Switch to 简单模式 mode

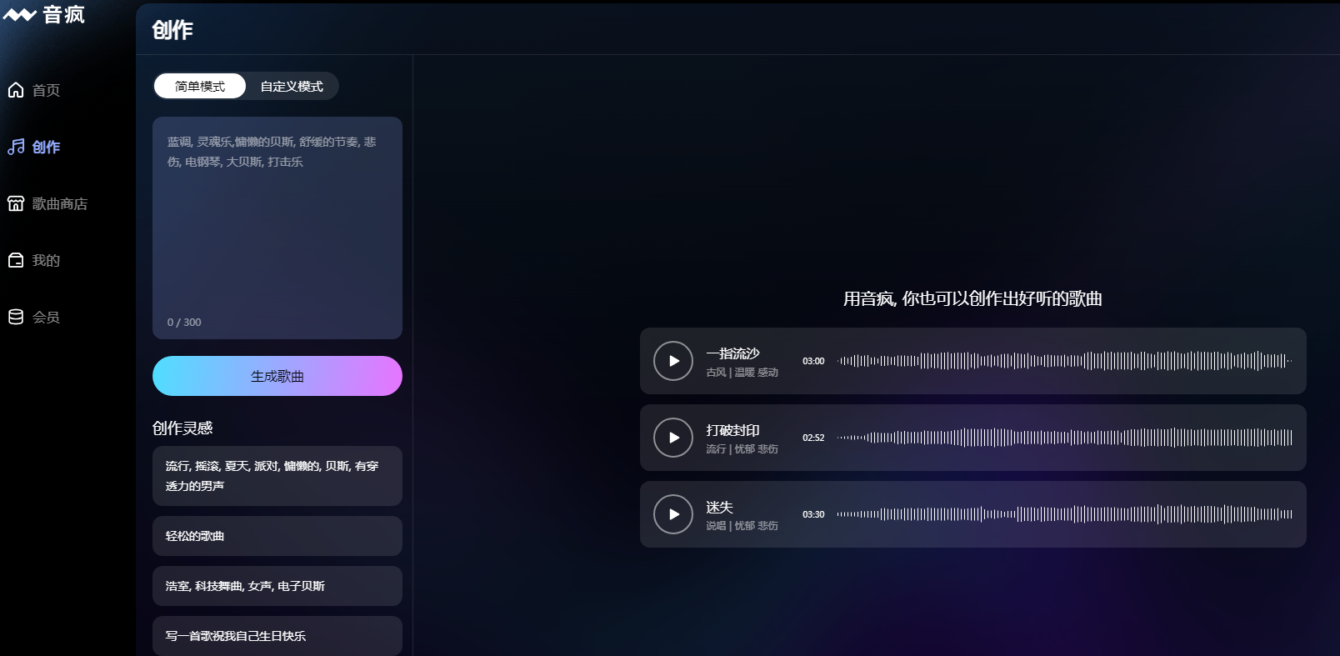pyautogui.click(x=200, y=86)
